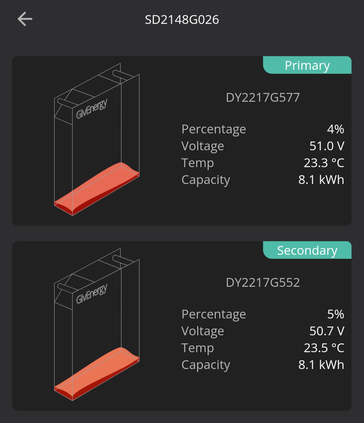Tap the Secondary battery 8.1 kWh capacity value
The image size is (364, 423).
click(321, 365)
